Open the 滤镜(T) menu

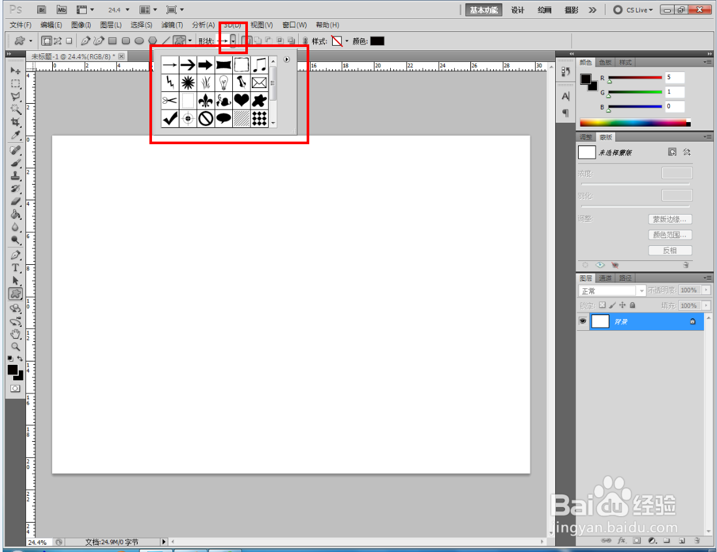click(x=172, y=25)
